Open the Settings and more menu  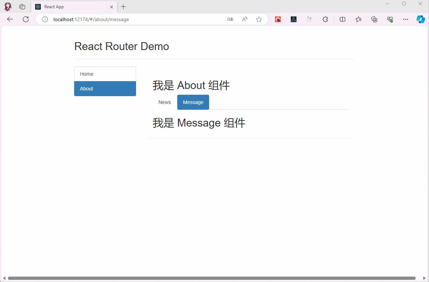[x=406, y=19]
